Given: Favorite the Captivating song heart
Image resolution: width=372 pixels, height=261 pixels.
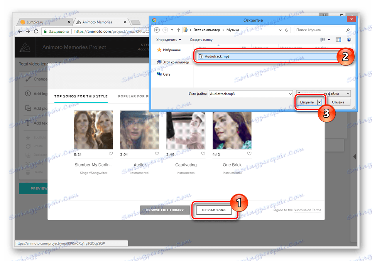Looking at the screenshot, I should 203,153.
